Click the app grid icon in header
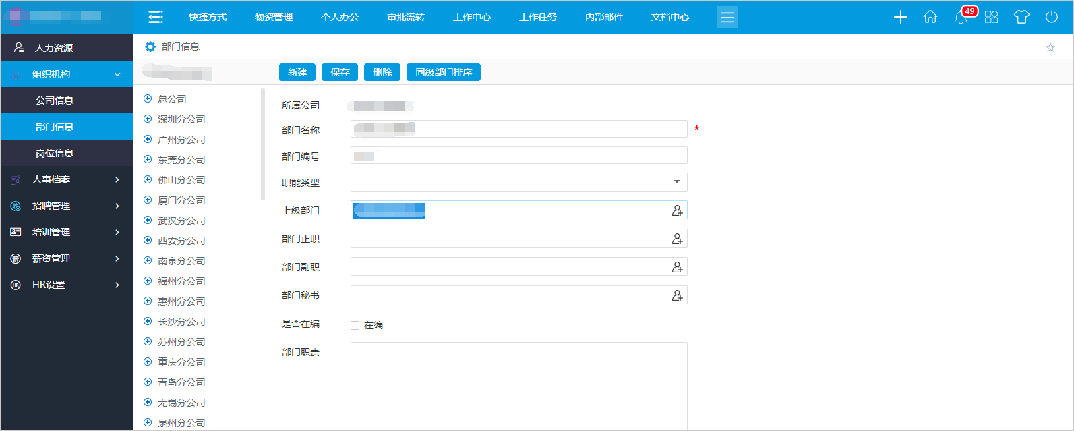This screenshot has width=1074, height=431. 991,18
